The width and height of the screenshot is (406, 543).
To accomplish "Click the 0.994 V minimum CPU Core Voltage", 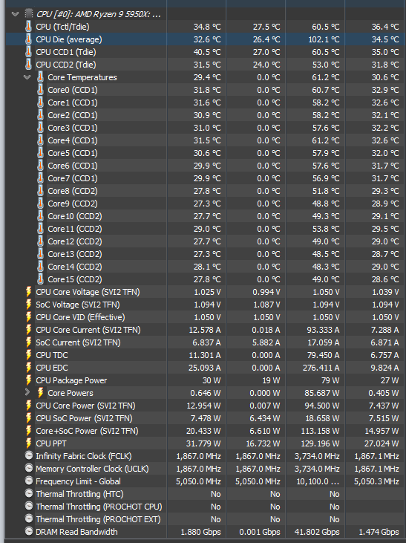I will 266,292.
